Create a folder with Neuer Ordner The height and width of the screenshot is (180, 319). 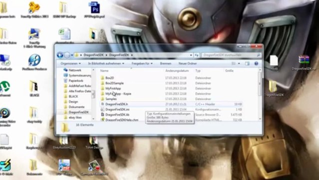[x=188, y=63]
